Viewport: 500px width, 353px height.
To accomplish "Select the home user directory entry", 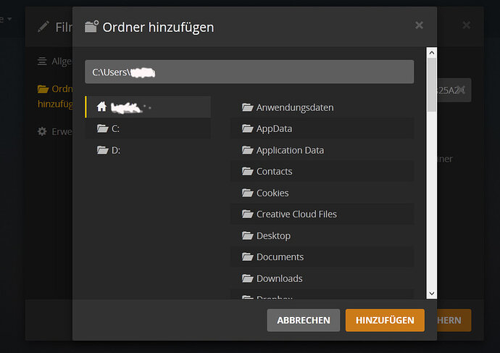I will coord(149,107).
